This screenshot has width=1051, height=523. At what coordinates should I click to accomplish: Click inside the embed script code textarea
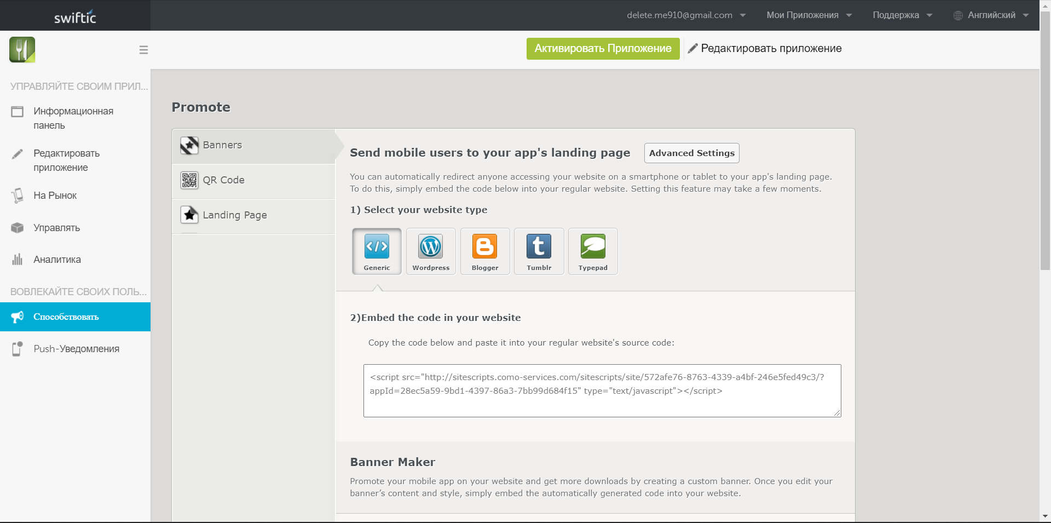[x=602, y=390]
